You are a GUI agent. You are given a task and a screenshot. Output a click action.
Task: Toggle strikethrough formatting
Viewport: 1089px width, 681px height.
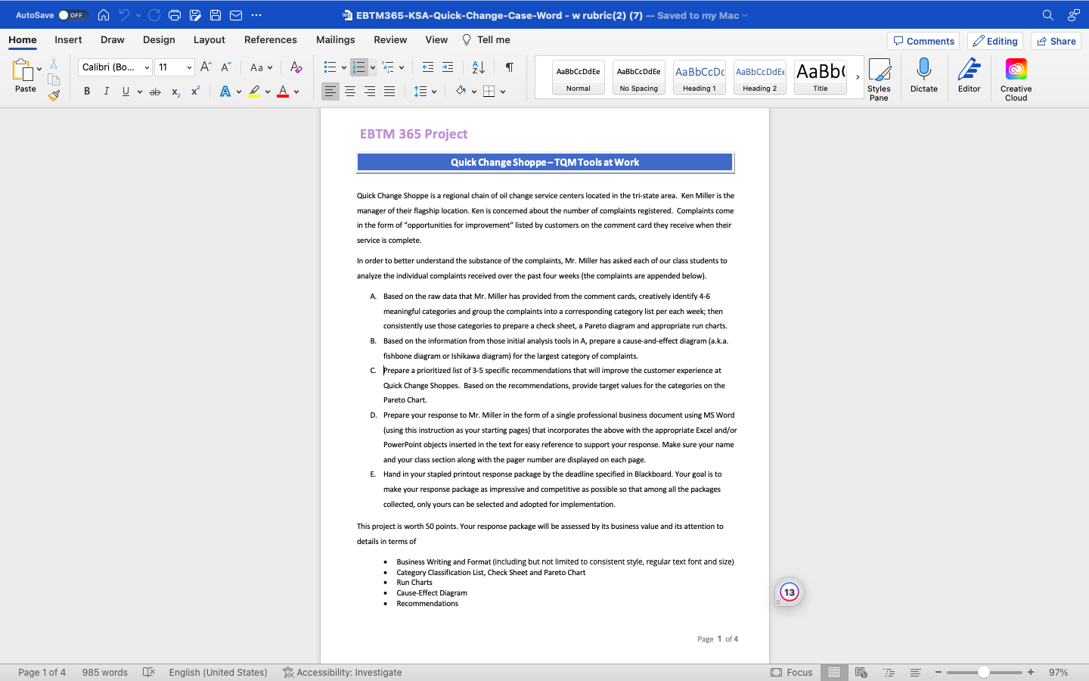(155, 92)
